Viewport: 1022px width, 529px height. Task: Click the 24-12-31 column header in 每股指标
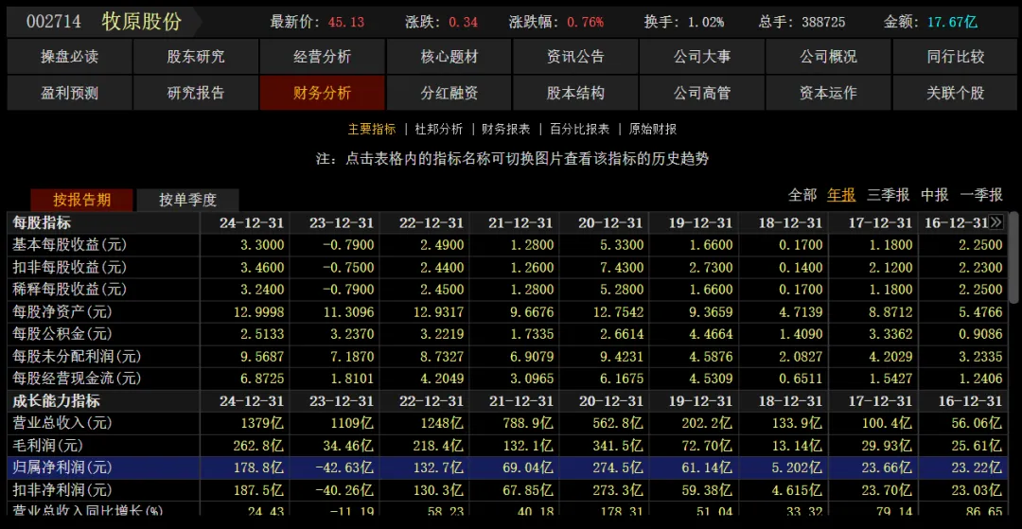(x=252, y=222)
